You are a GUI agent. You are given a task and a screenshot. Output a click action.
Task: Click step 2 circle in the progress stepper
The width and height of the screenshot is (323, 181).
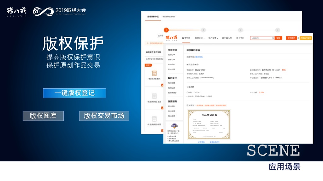[203, 30]
